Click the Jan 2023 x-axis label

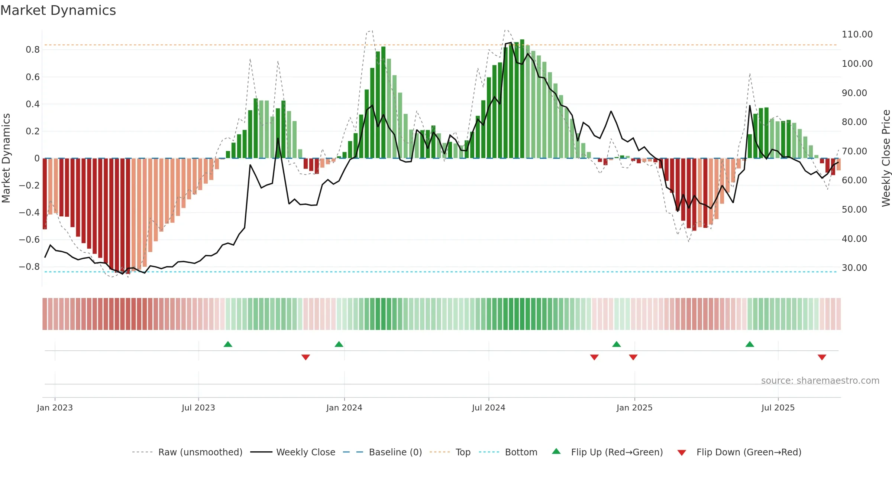(55, 407)
